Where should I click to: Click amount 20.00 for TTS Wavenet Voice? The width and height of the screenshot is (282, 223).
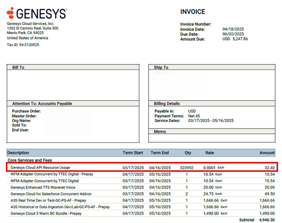(270, 188)
